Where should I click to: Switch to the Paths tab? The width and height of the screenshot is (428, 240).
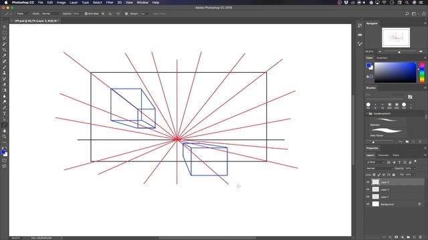(396, 155)
